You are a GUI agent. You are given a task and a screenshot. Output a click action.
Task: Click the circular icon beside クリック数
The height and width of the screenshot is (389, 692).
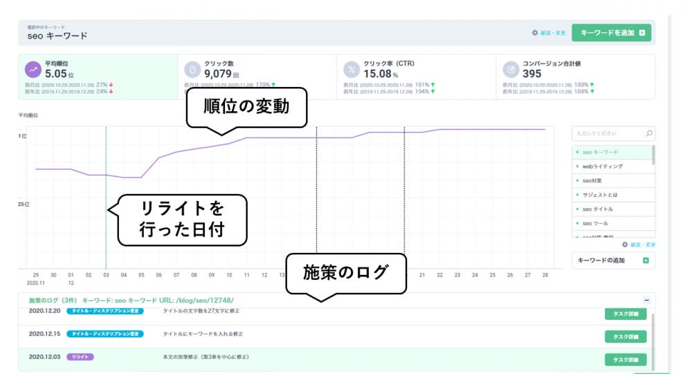click(192, 70)
